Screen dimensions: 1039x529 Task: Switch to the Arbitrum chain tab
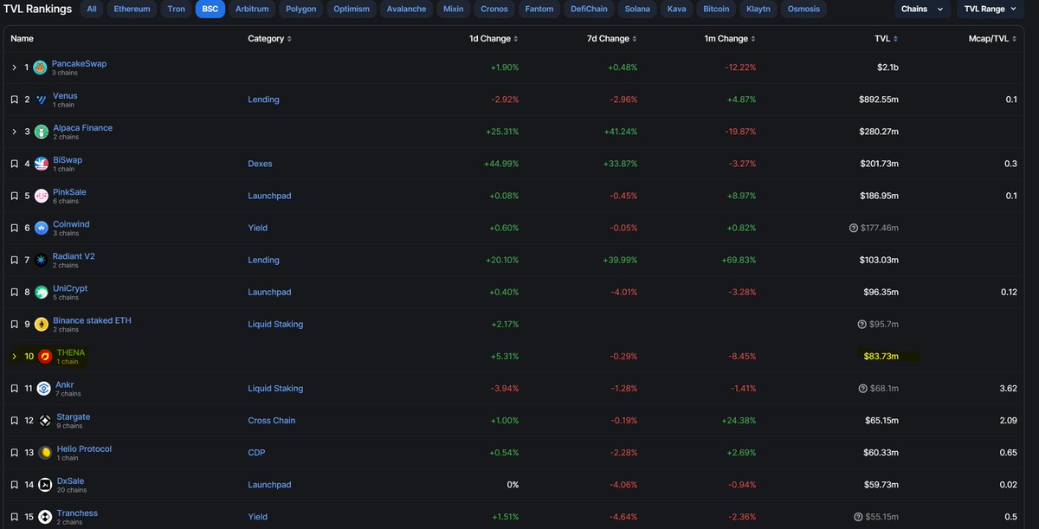pos(252,10)
